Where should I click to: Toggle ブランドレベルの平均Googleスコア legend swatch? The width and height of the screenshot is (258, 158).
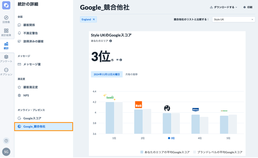point(194,152)
